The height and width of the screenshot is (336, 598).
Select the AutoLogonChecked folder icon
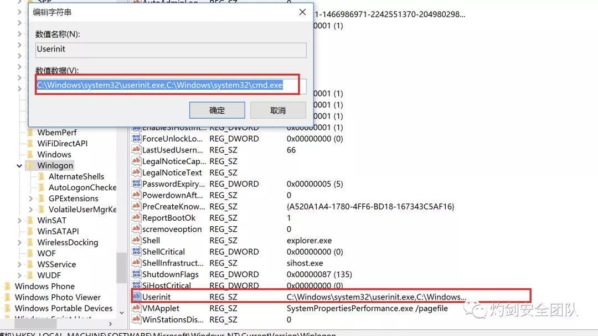coord(42,187)
